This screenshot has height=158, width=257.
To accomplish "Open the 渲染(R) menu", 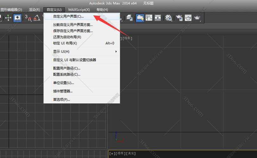I will coord(35,10).
